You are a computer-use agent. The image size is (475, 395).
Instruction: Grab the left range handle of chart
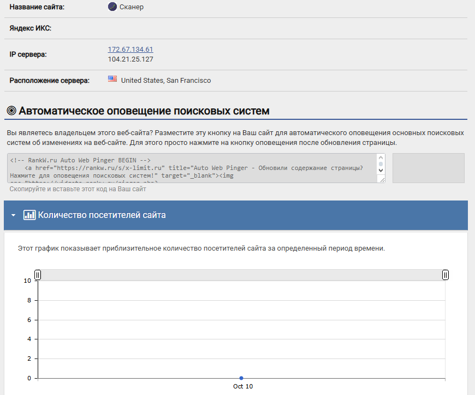tap(38, 275)
